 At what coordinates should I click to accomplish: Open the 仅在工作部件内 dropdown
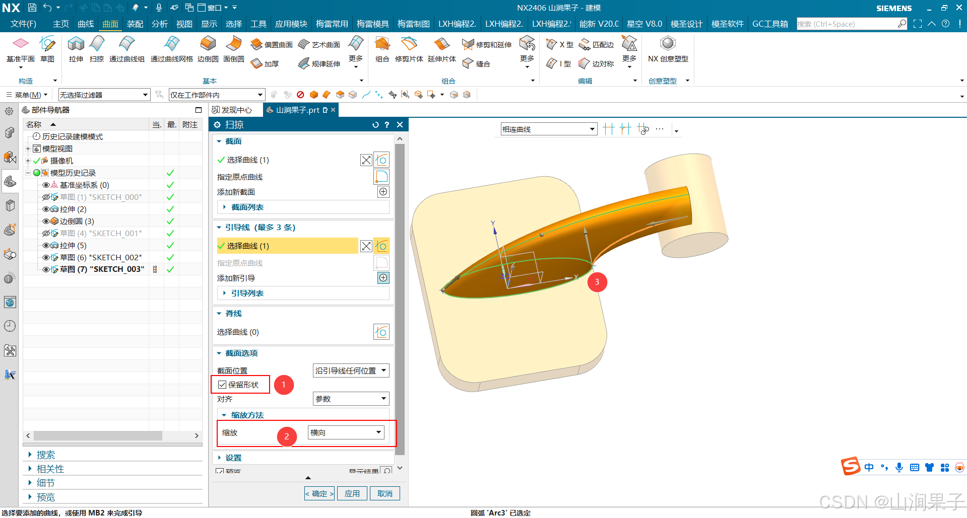coord(217,95)
